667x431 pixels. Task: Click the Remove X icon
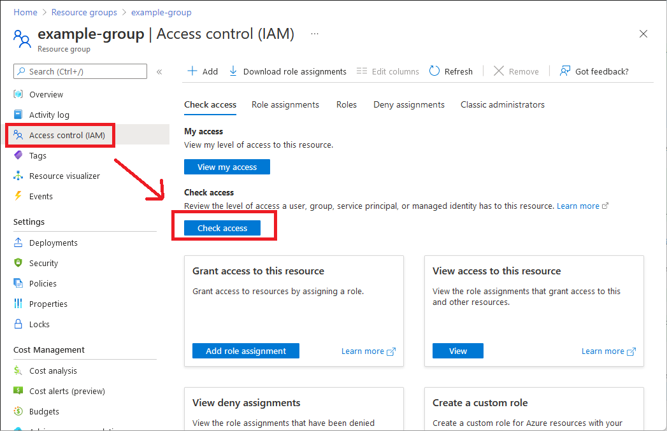pyautogui.click(x=499, y=71)
